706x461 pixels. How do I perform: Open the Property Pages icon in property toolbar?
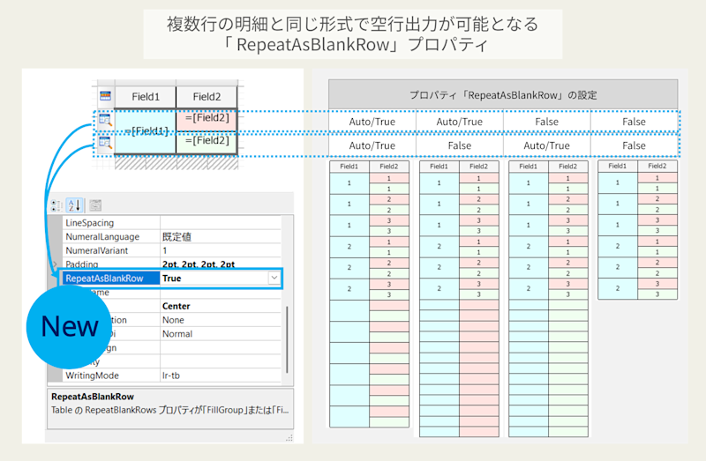pos(95,205)
